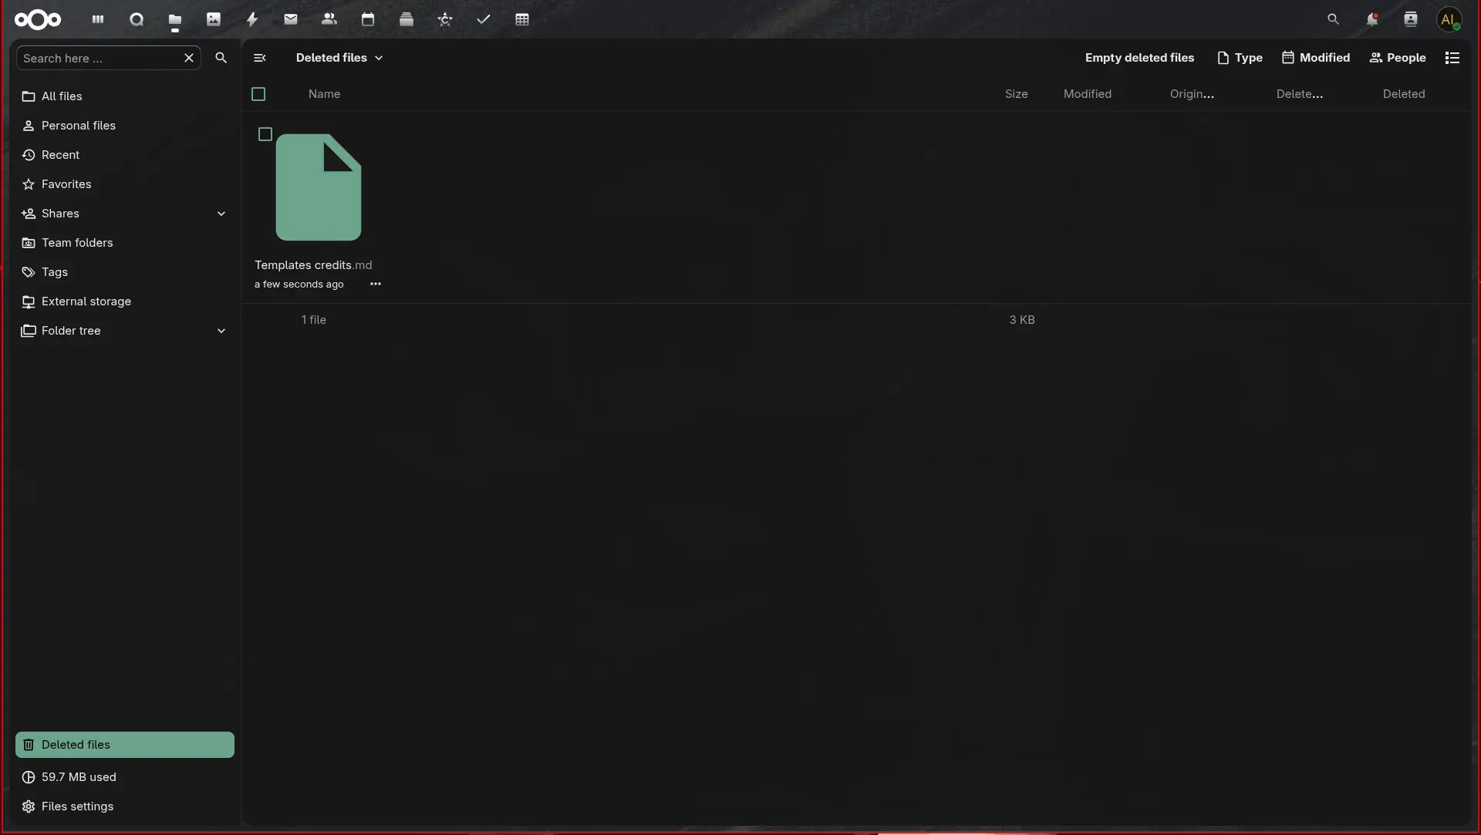Toggle the select all files checkbox
Viewport: 1481px width, 835px height.
tap(258, 94)
